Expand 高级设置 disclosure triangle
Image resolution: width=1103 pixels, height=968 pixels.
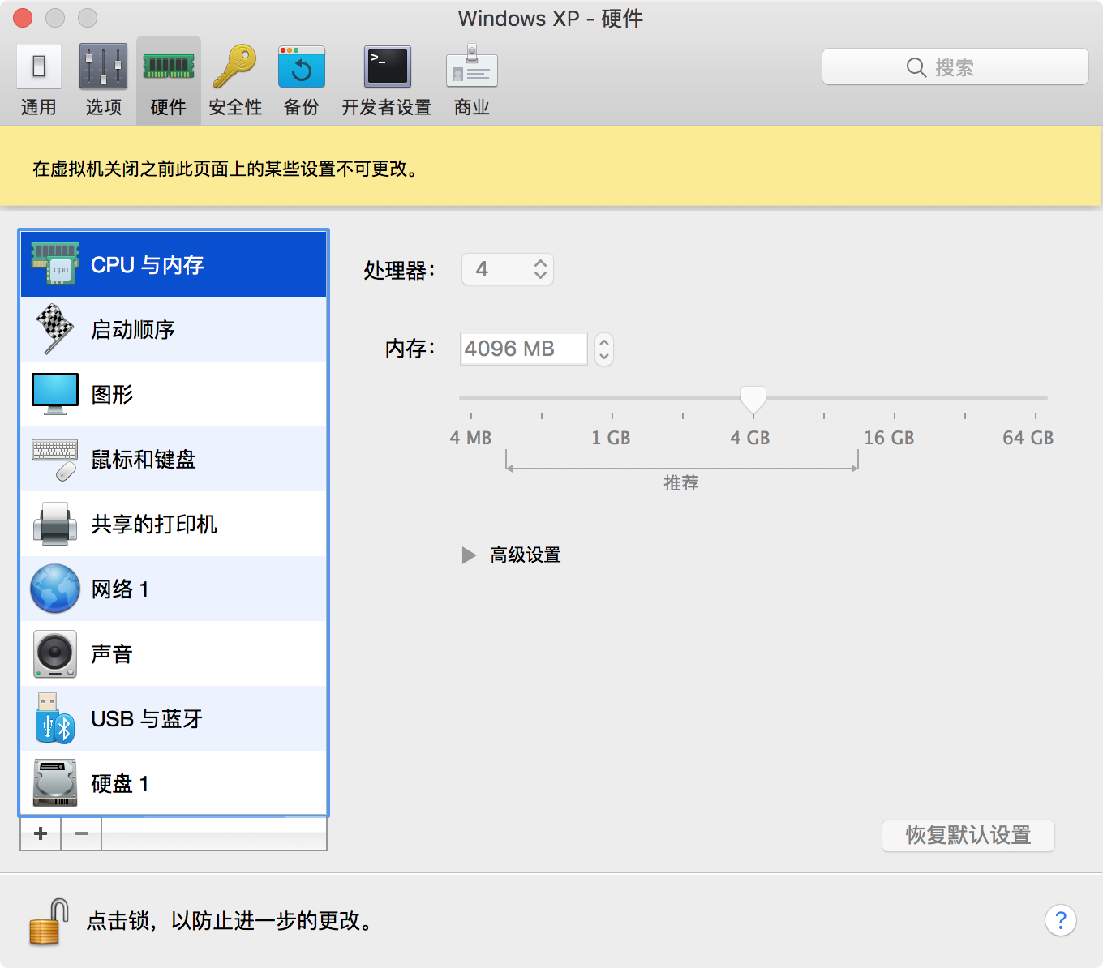469,555
